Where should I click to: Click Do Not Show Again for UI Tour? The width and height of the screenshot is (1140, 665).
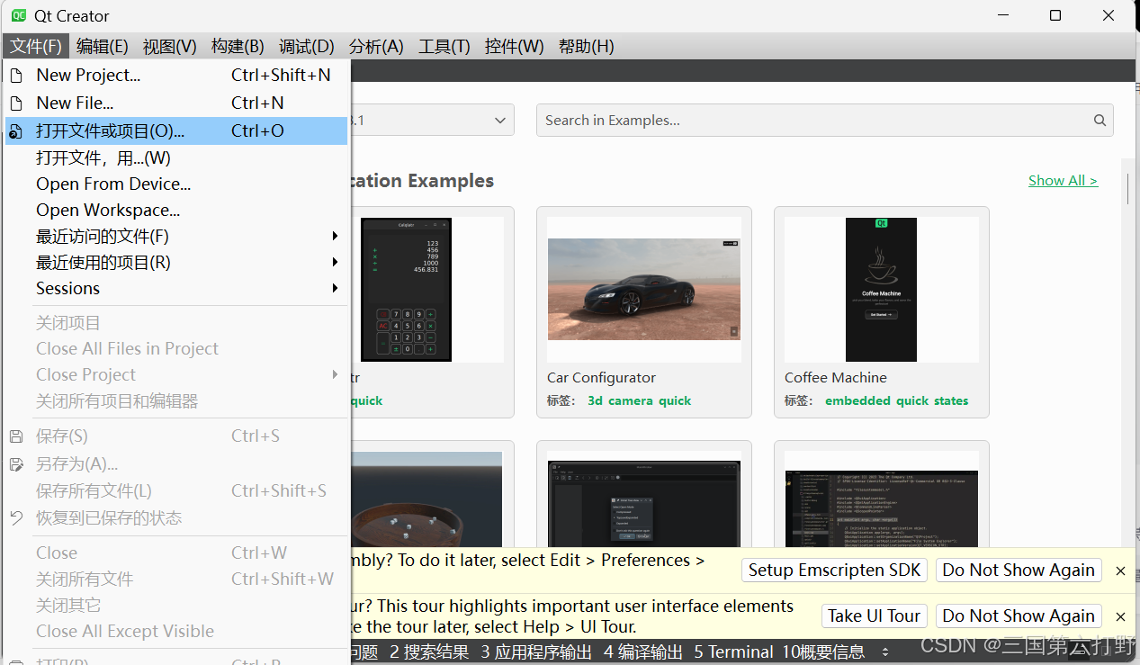1019,616
